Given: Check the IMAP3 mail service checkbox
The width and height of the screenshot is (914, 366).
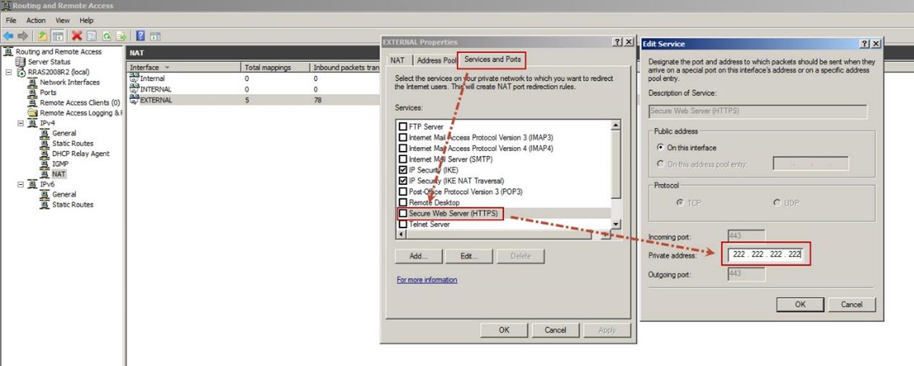Looking at the screenshot, I should click(x=403, y=137).
